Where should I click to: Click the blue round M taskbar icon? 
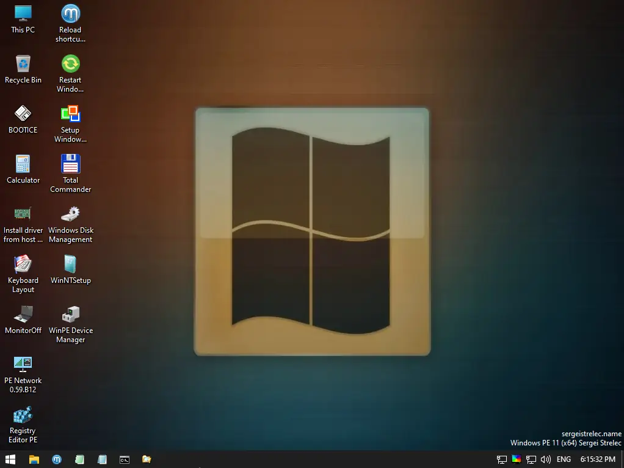point(57,459)
